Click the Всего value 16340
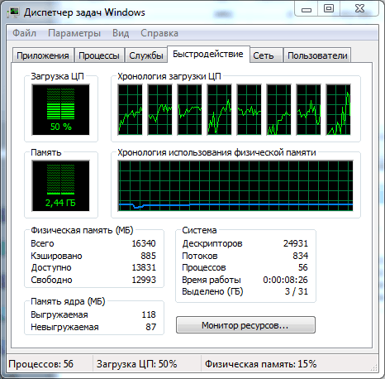This screenshot has width=385, height=379. (144, 243)
